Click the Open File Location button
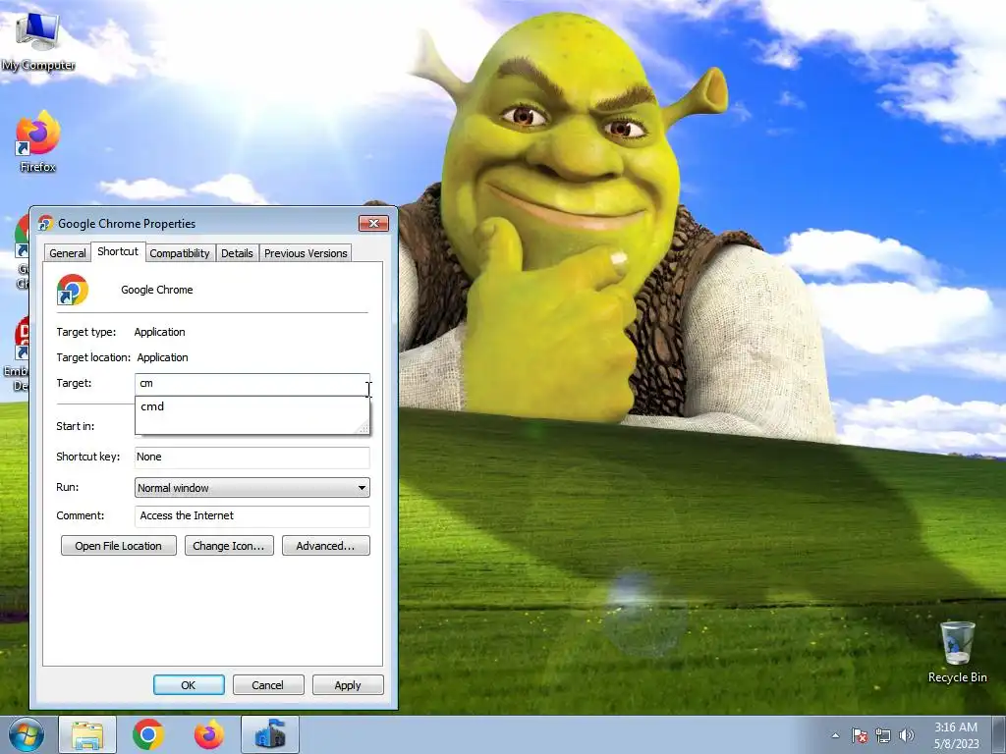This screenshot has height=754, width=1006. [119, 546]
